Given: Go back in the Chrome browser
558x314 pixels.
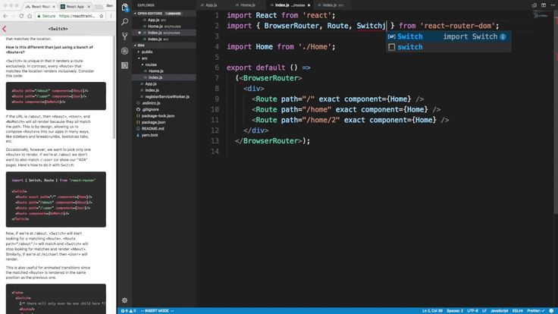Looking at the screenshot, I should (5, 16).
